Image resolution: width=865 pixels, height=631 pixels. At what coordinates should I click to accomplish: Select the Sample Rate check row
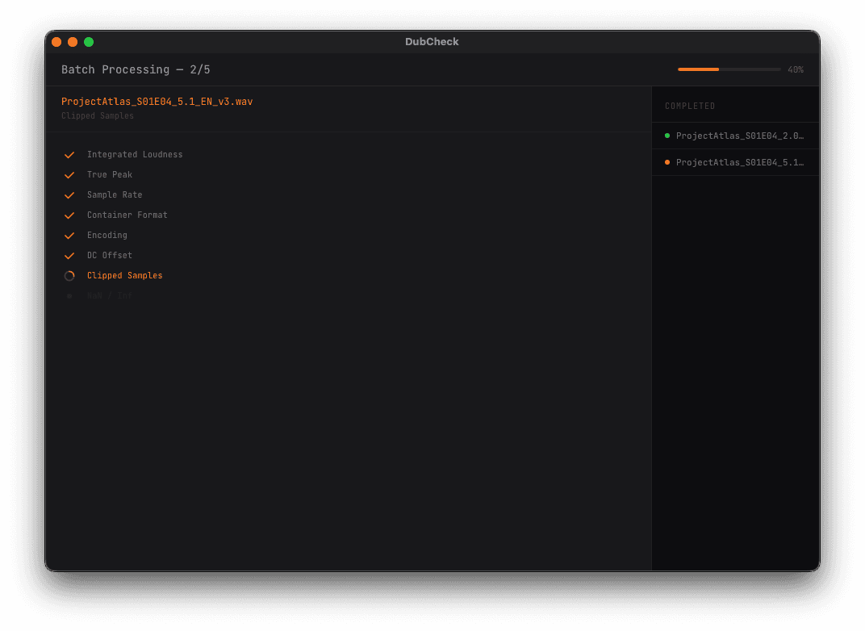pyautogui.click(x=349, y=194)
